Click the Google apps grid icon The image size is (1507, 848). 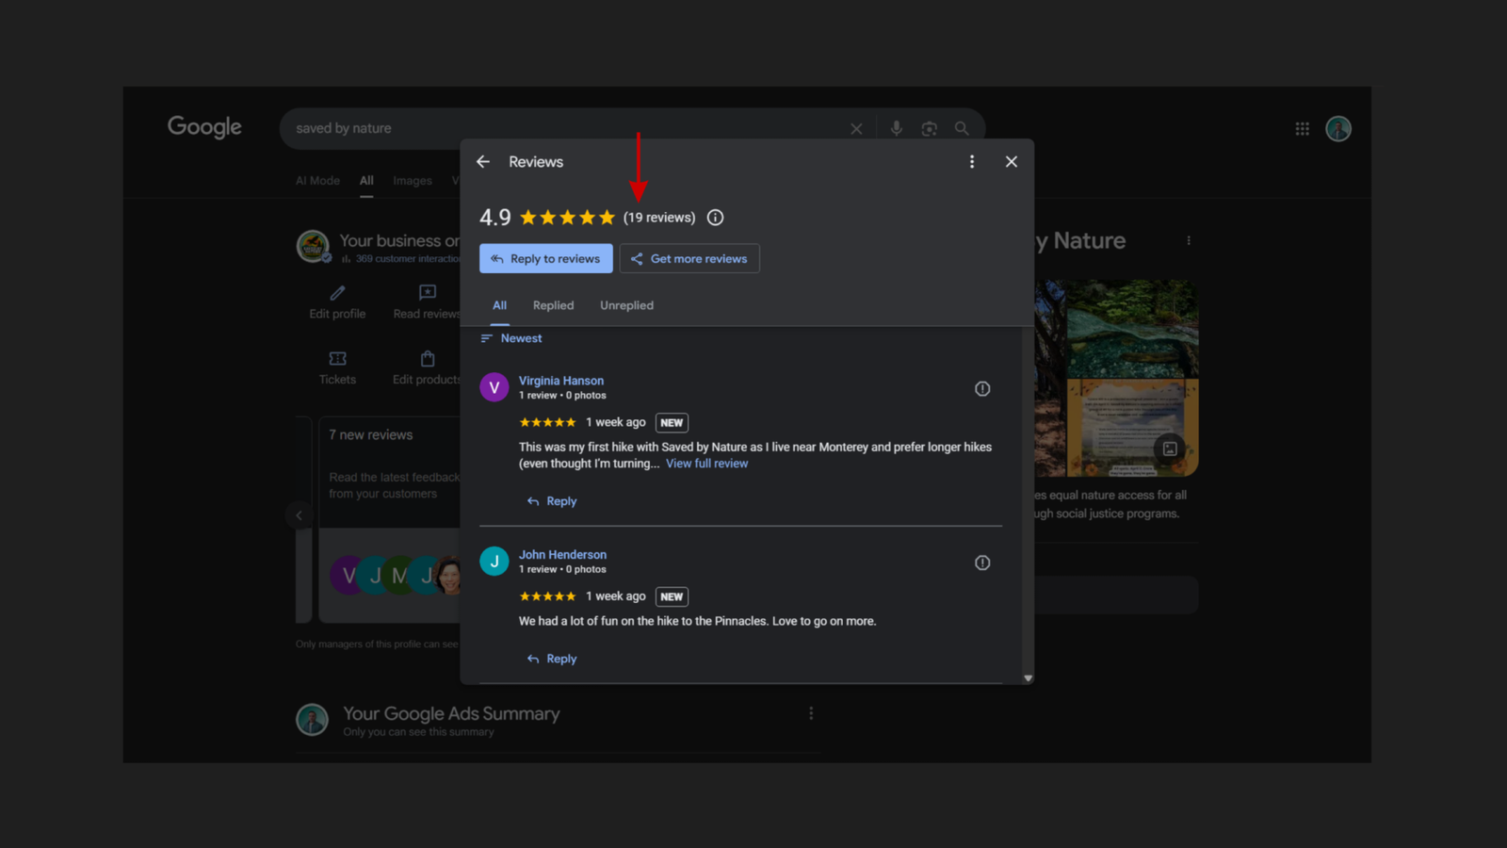coord(1302,129)
